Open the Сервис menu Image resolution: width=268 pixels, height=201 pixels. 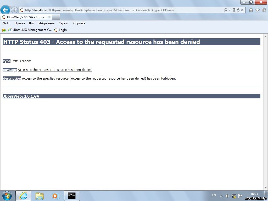coord(64,23)
